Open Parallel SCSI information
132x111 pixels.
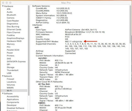13,50
